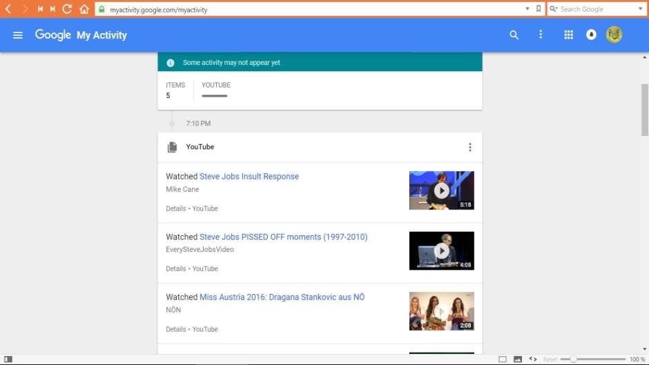Click the search icon in My Activity header

click(514, 35)
